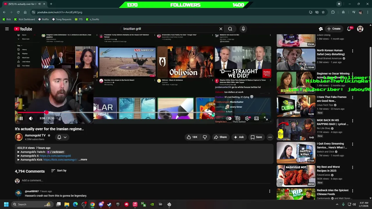Open the x.com/asmongold link
Image resolution: width=372 pixels, height=209 pixels.
click(x=55, y=156)
